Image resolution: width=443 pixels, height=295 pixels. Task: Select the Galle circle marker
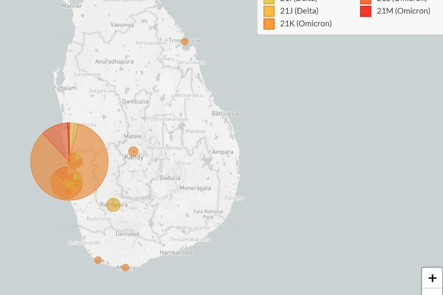click(98, 260)
